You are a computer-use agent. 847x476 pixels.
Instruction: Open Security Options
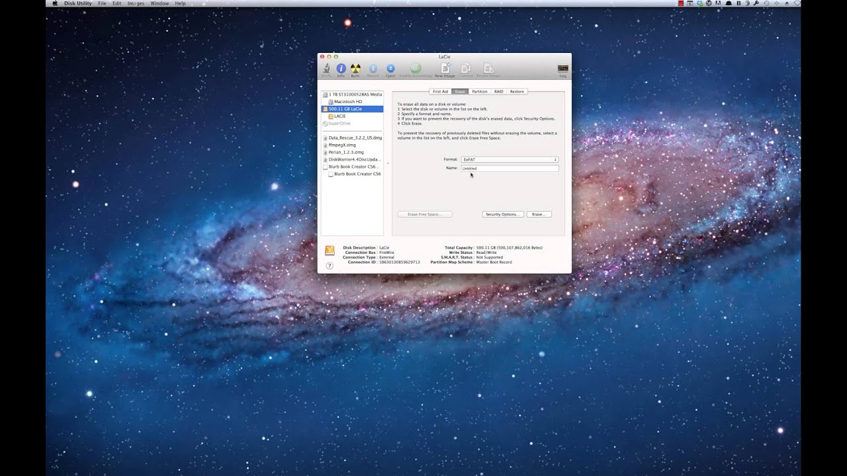pyautogui.click(x=503, y=214)
